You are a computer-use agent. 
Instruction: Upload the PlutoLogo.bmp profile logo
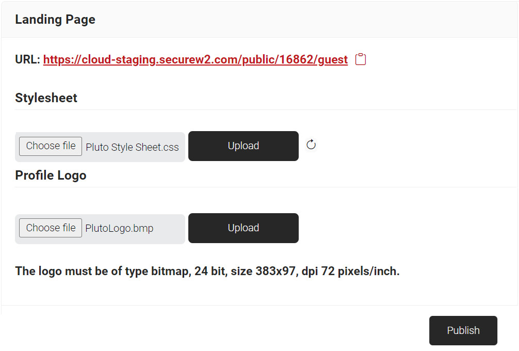click(x=243, y=228)
